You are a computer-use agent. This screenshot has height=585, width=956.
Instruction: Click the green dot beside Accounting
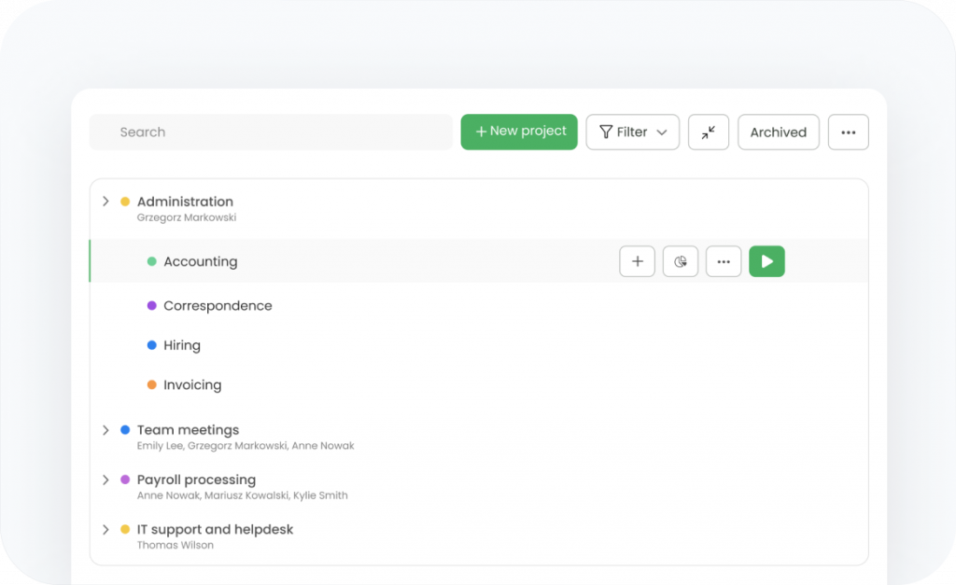(152, 261)
